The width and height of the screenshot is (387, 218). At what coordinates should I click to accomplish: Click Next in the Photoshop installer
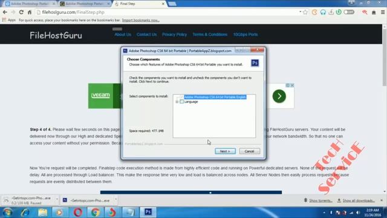click(225, 151)
